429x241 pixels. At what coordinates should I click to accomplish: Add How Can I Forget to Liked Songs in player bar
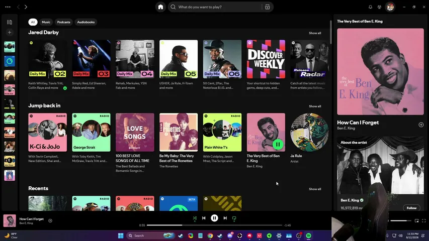click(x=50, y=220)
